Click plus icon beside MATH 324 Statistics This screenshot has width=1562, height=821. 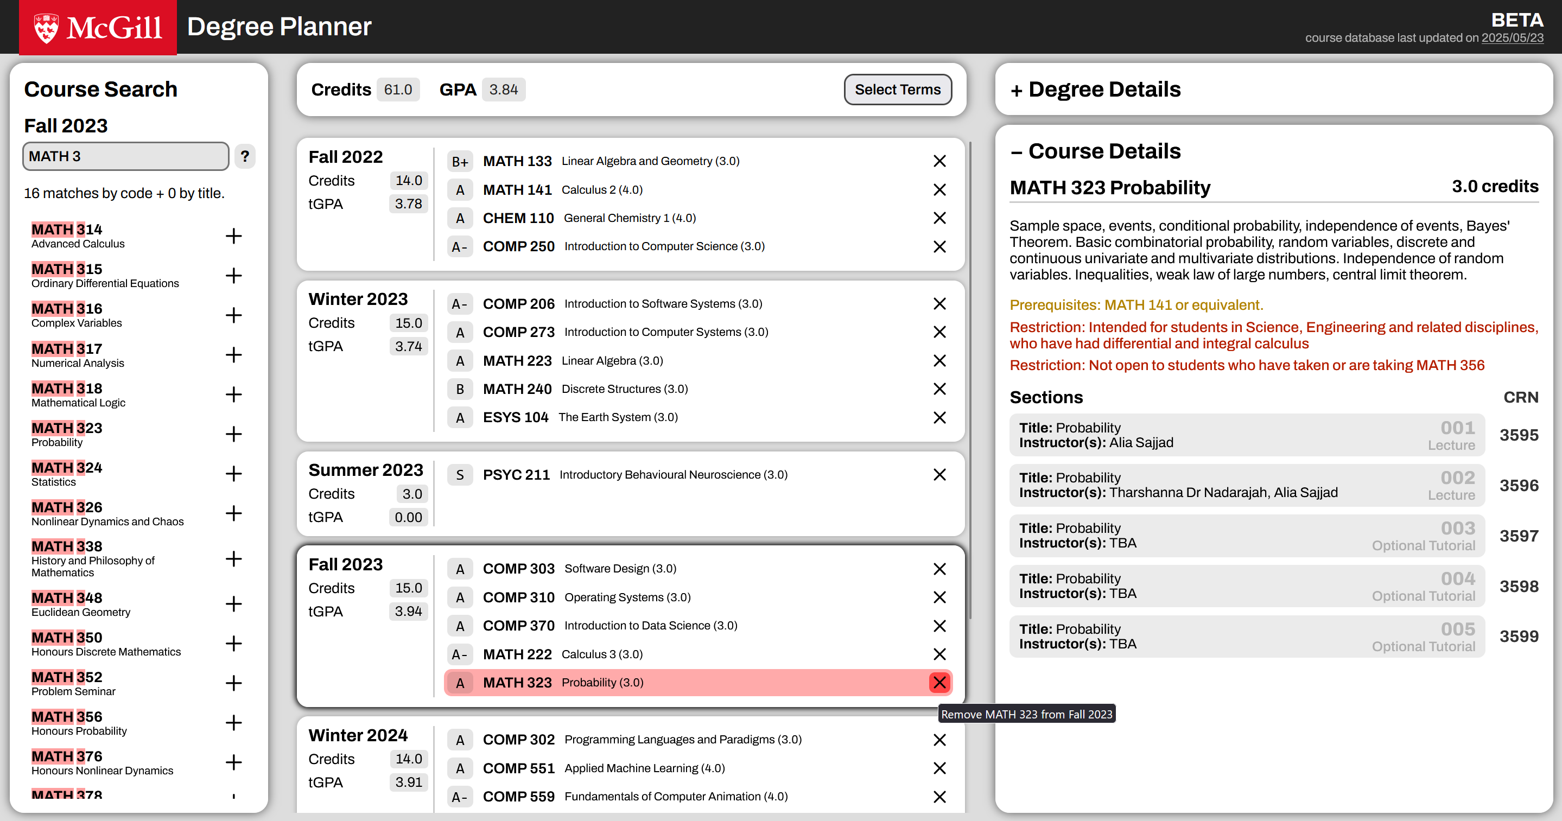pos(233,474)
